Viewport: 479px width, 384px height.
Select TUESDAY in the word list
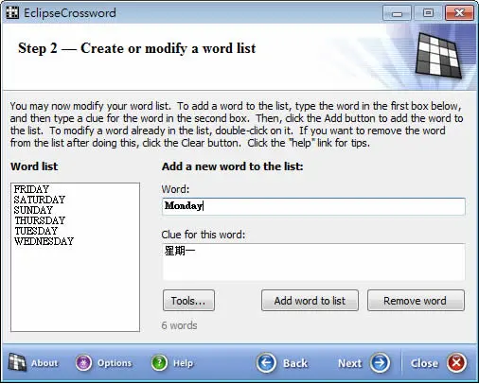pyautogui.click(x=36, y=231)
